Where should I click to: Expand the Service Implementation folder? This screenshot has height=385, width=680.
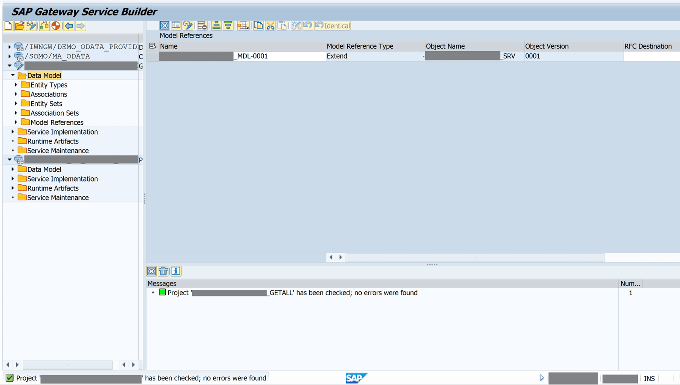(12, 132)
